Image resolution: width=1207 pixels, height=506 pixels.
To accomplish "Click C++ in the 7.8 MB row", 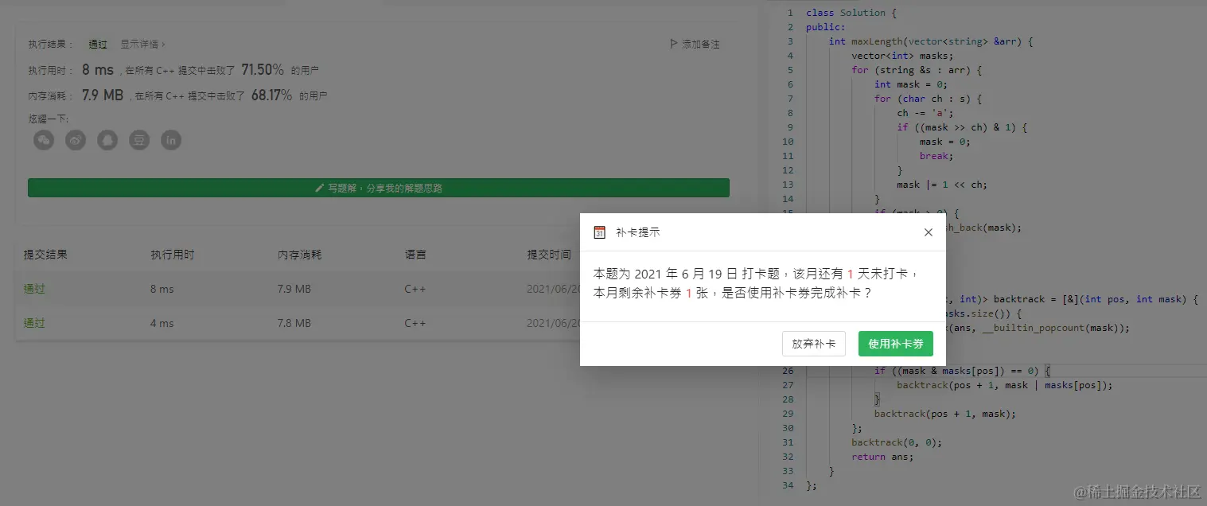I will [x=415, y=323].
